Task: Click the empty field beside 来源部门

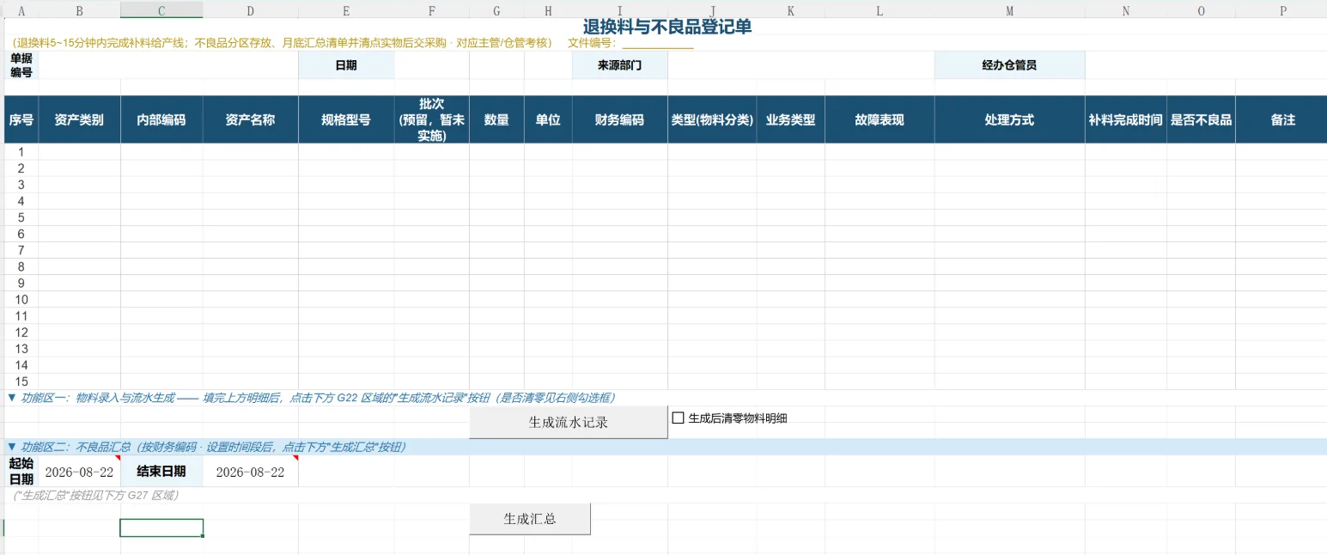Action: tap(800, 65)
